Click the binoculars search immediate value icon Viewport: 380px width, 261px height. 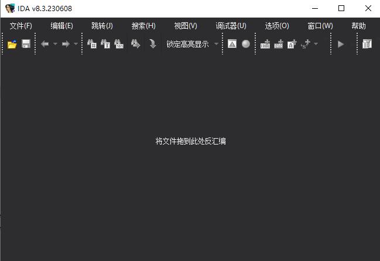coord(92,44)
